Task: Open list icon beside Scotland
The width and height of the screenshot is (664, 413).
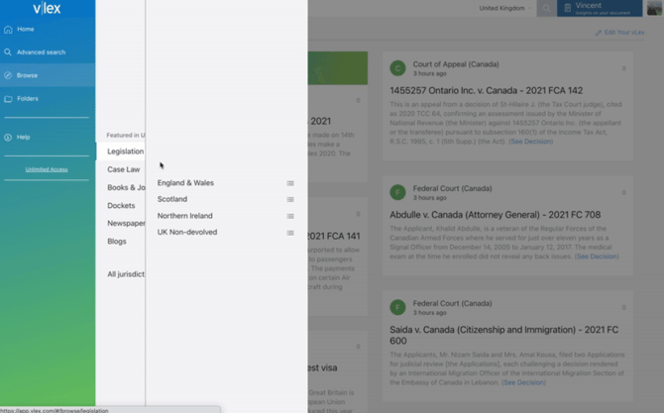Action: coord(290,199)
